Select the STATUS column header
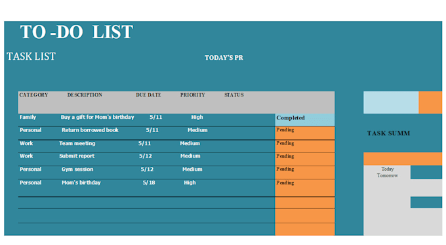This screenshot has width=446, height=245. 233,95
